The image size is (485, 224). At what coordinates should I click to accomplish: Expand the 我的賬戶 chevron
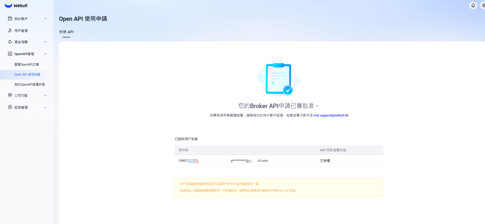[45, 19]
